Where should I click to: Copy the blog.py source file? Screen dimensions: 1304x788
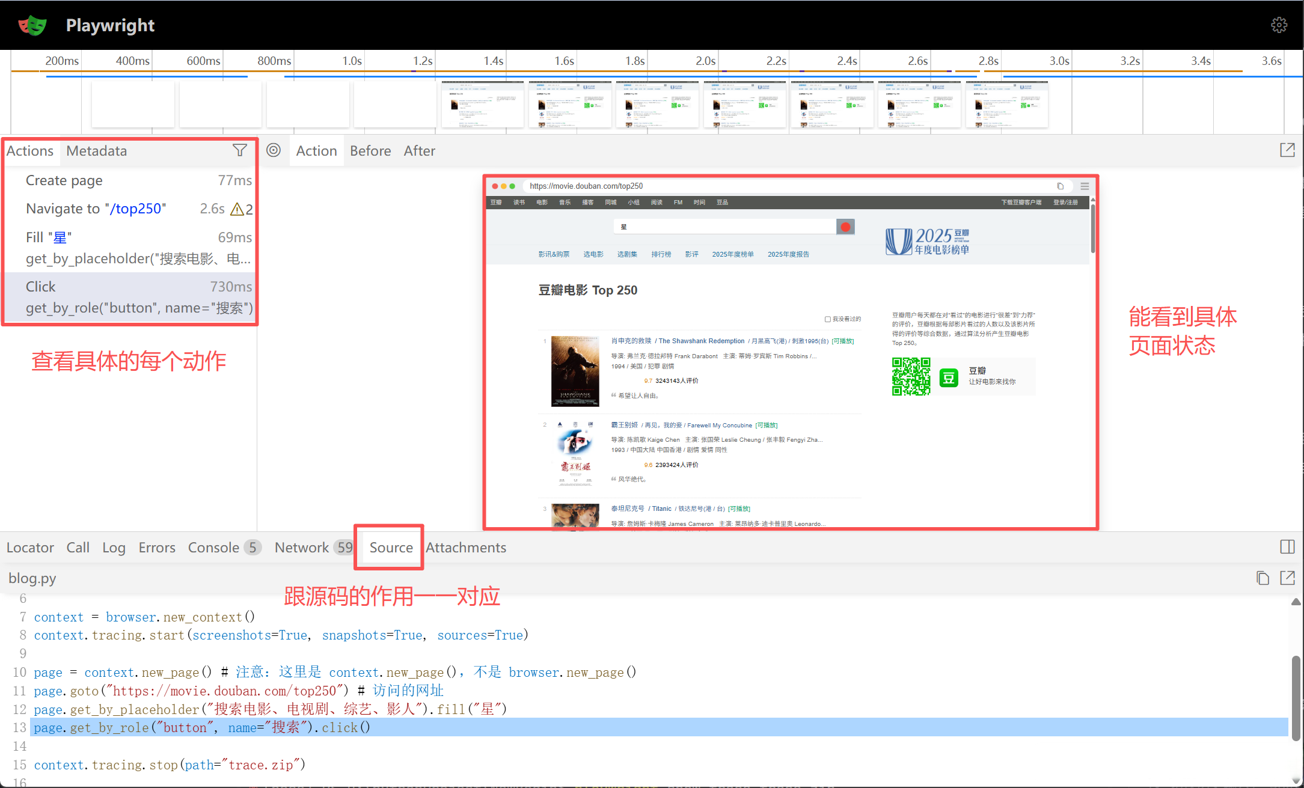pos(1262,578)
